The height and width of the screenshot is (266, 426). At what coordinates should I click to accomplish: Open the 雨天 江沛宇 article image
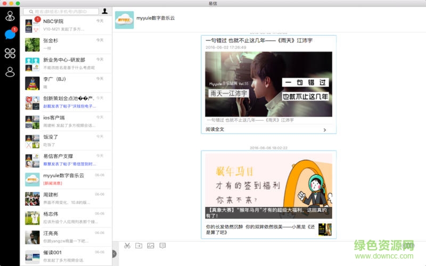click(268, 84)
